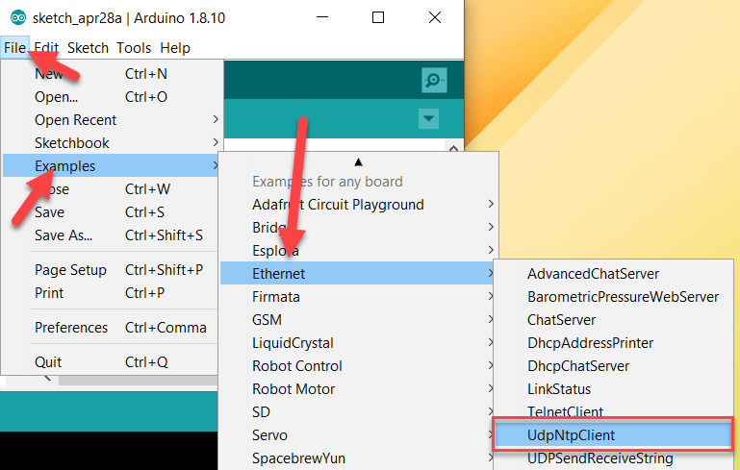Expand the SpacebrewYun examples submenu
The height and width of the screenshot is (470, 740).
click(359, 458)
